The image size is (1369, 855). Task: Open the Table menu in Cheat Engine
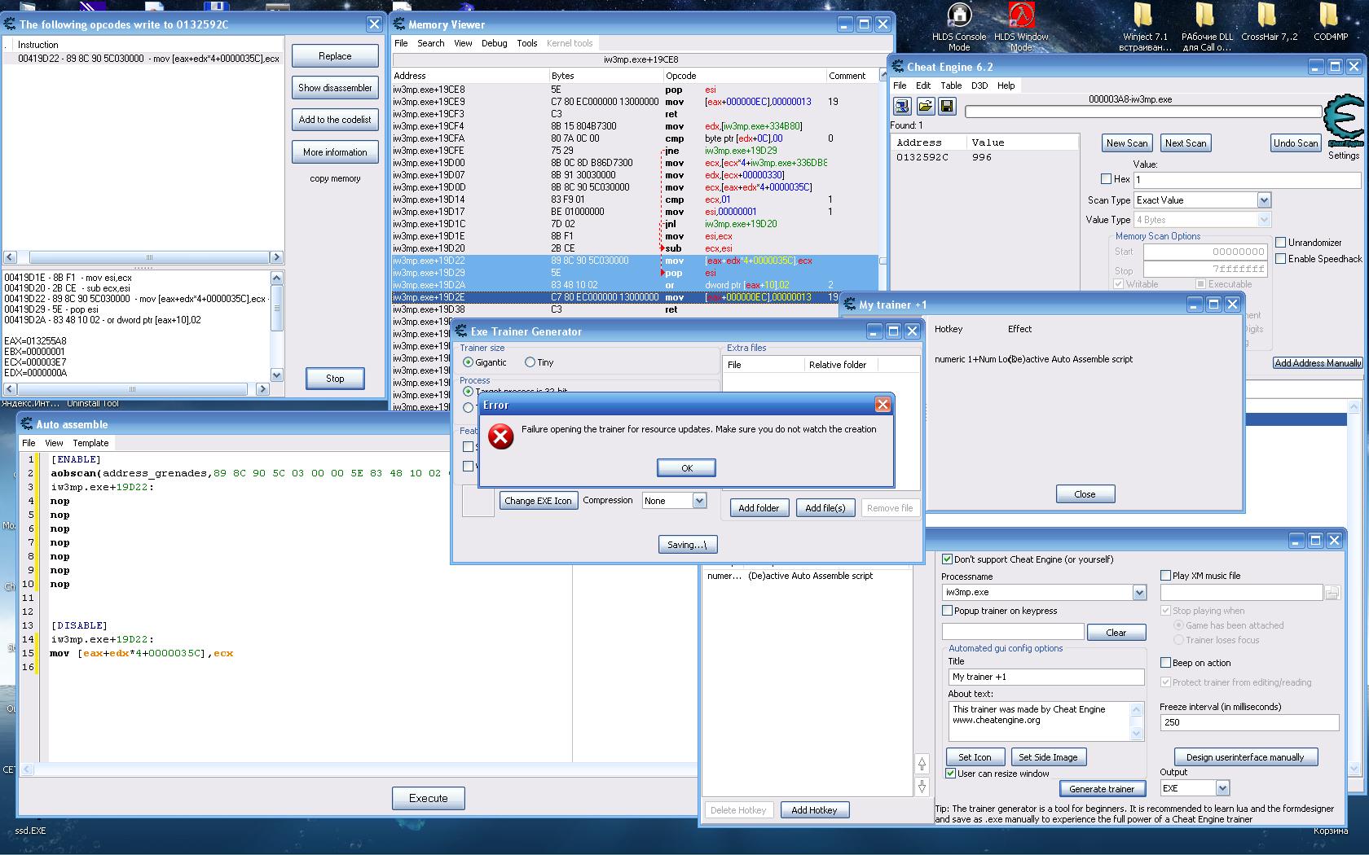(x=951, y=85)
